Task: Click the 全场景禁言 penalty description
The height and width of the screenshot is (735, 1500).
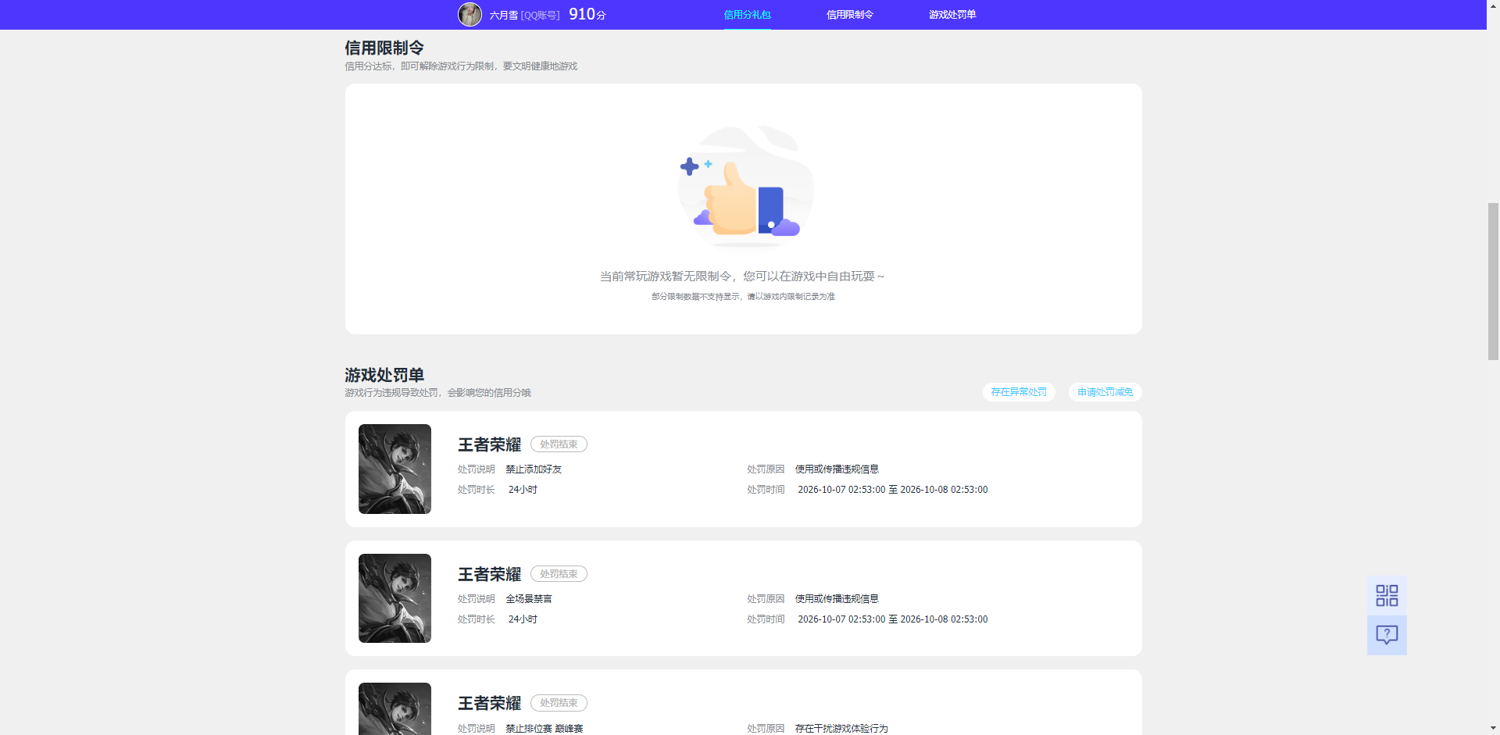Action: (x=529, y=599)
